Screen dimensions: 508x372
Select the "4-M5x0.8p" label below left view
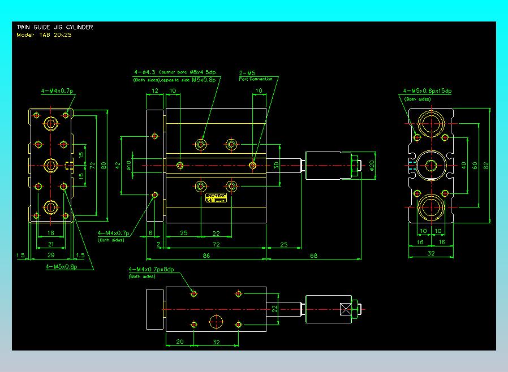pyautogui.click(x=61, y=267)
